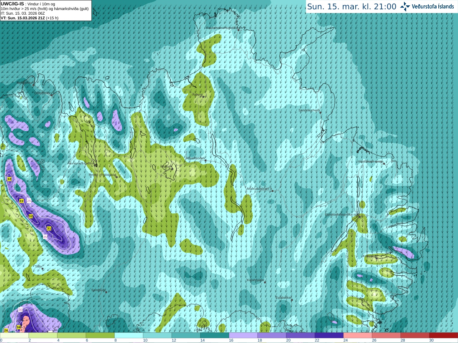Image resolution: width=458 pixels, height=343 pixels.
Task: Pick the 6–8 m/s olive green legend swatch
Action: [x=100, y=335]
